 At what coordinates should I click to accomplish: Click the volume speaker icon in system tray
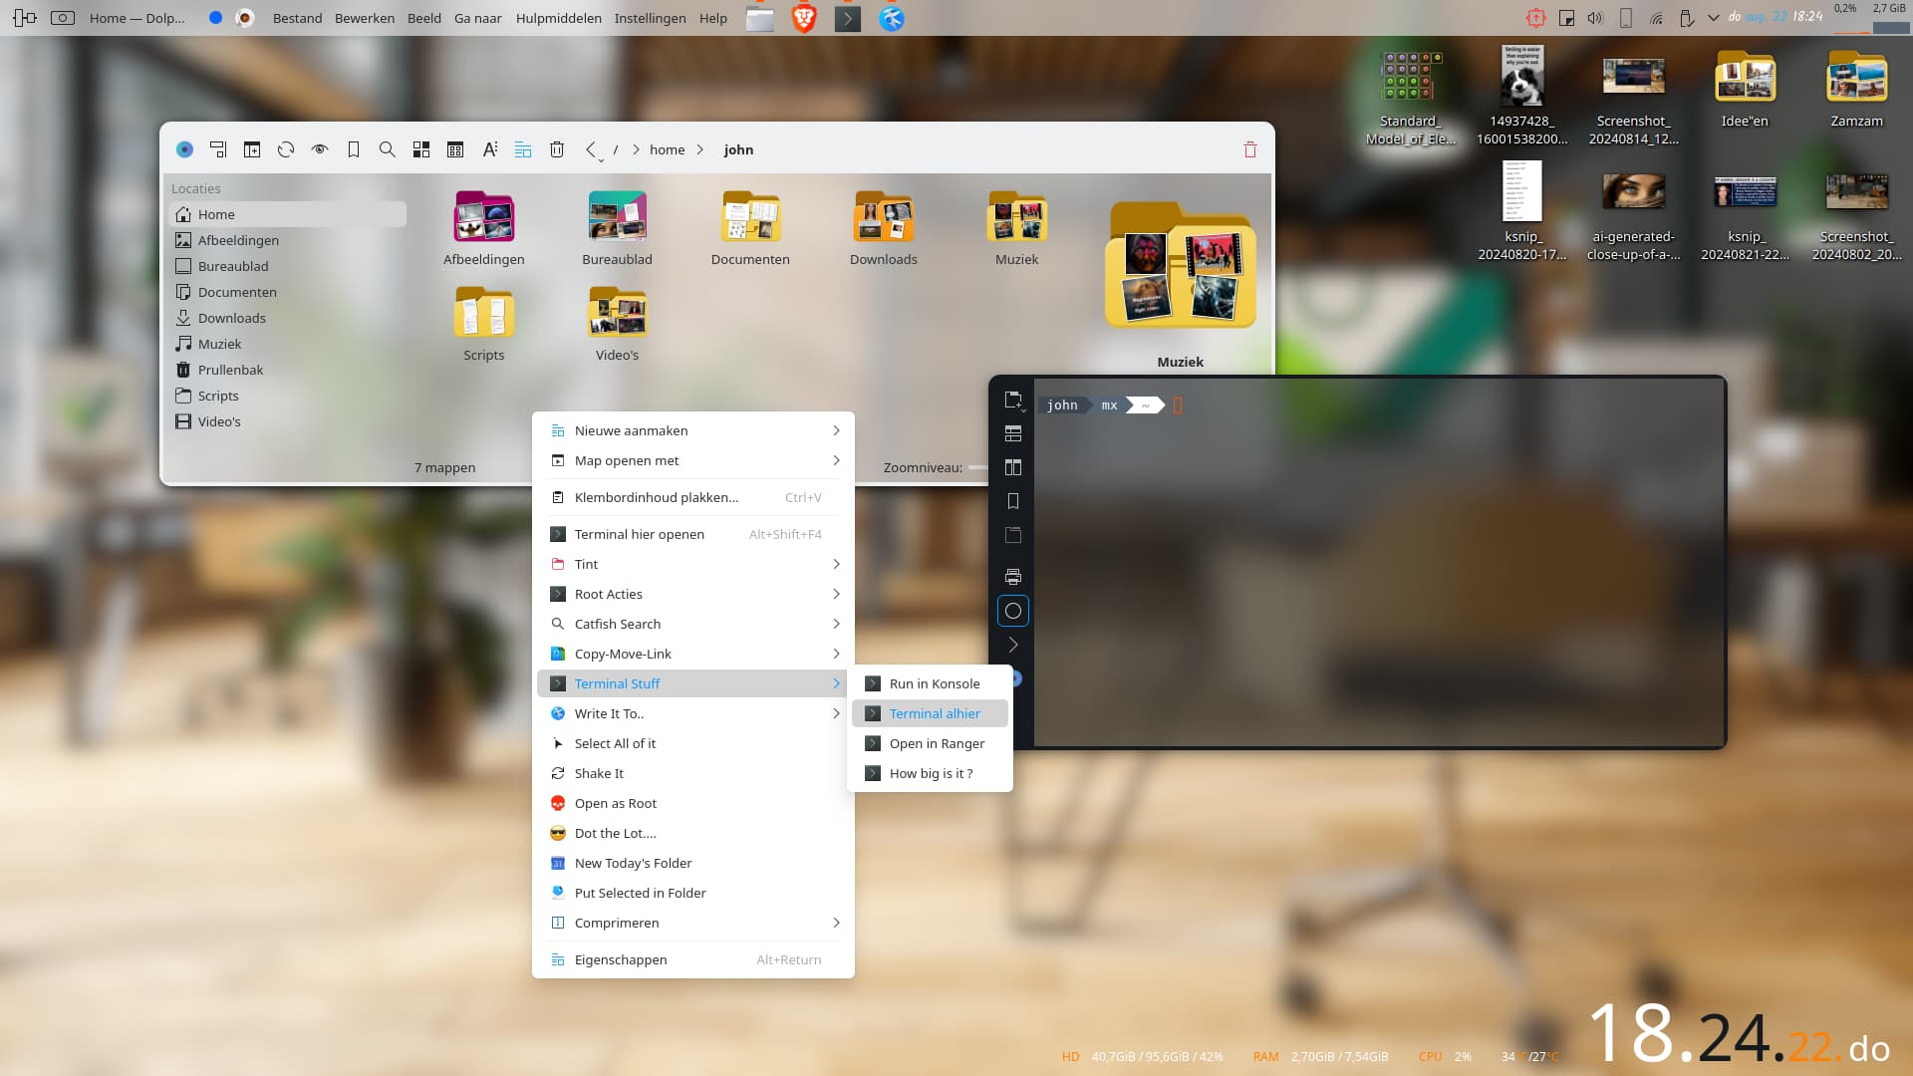[x=1595, y=18]
